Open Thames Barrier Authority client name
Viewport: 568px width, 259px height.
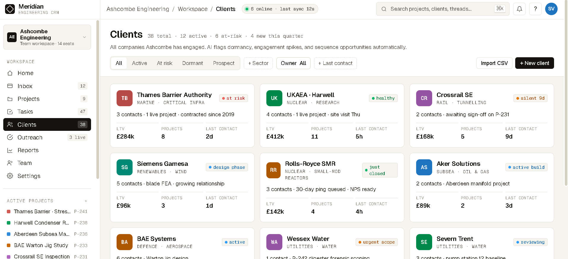click(174, 95)
